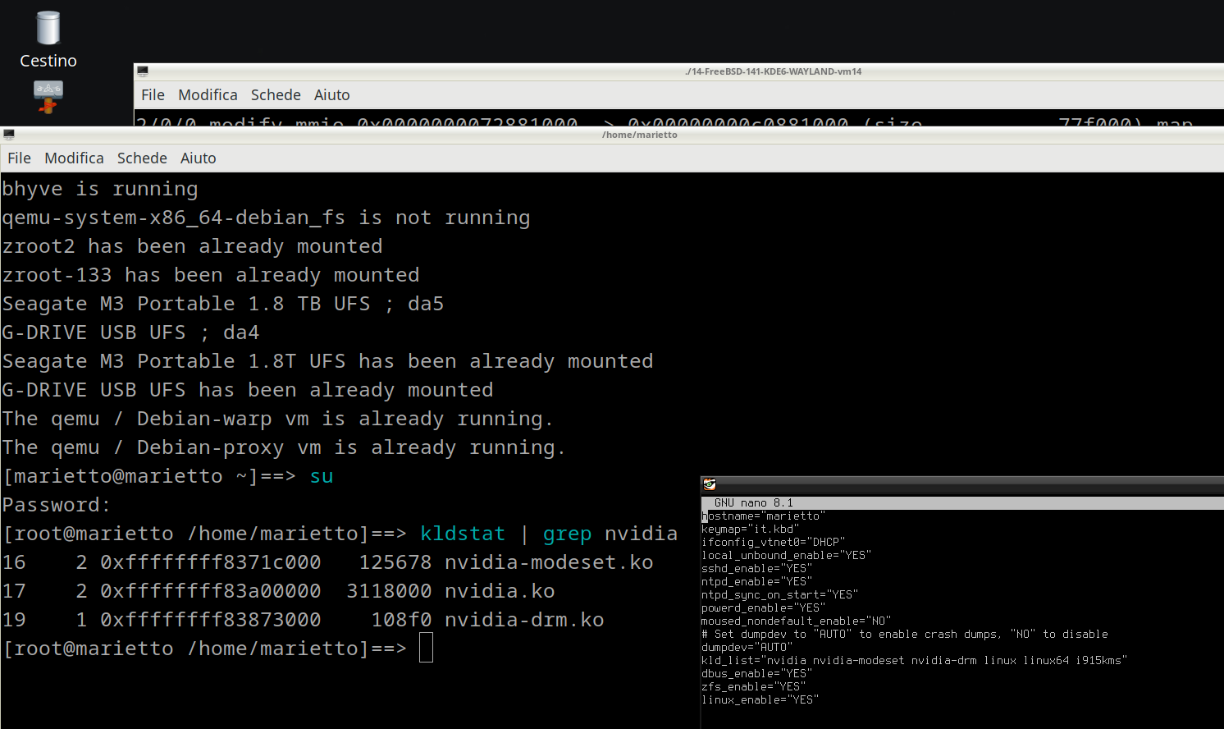1224x729 pixels.
Task: Click the 'GNU nano 8.1' header bar
Action: [962, 502]
